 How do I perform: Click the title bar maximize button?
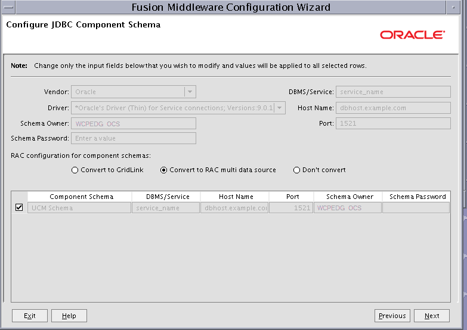click(454, 7)
